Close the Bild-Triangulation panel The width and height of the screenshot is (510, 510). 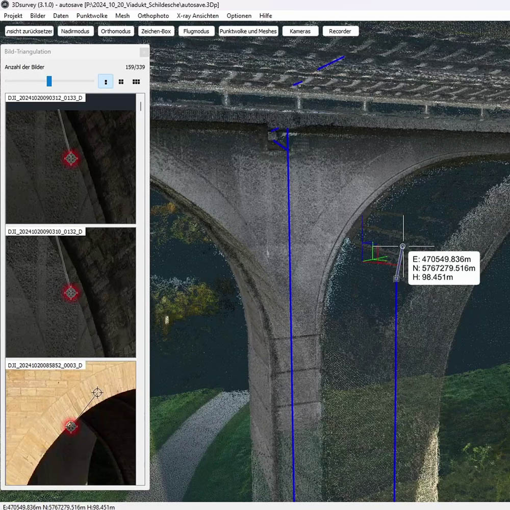point(144,52)
